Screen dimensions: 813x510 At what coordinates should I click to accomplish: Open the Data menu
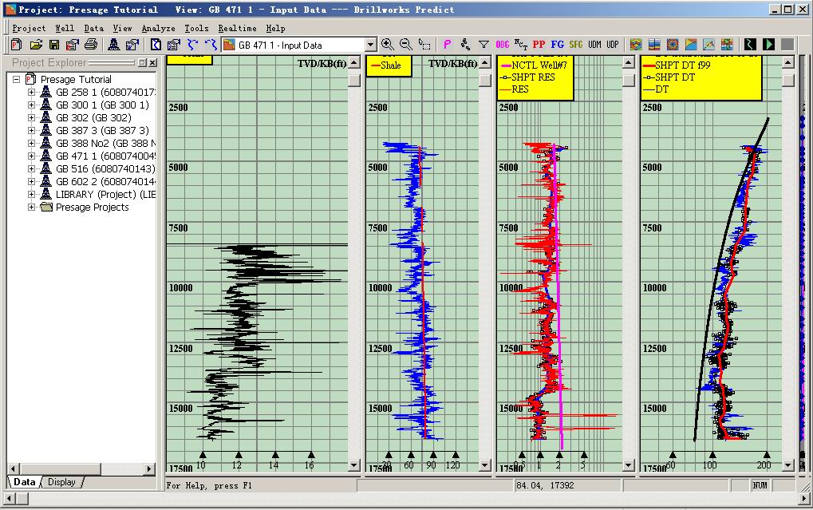(x=94, y=29)
